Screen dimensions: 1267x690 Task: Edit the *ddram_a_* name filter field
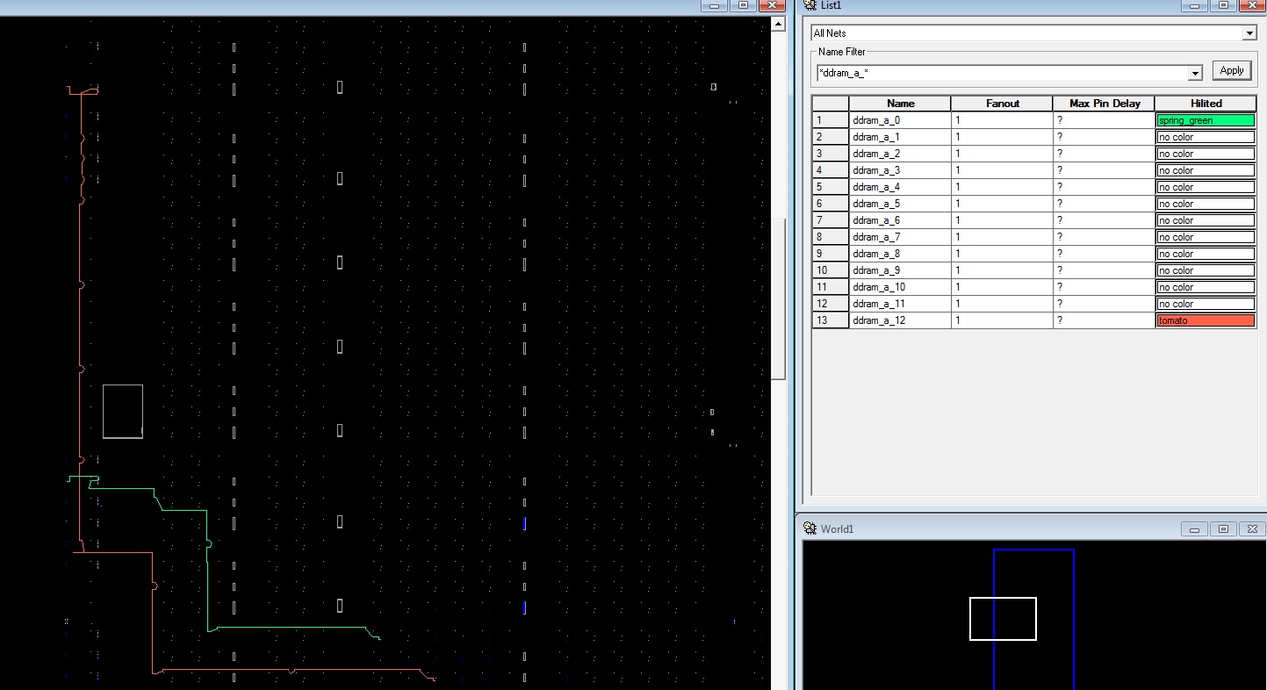tap(1001, 73)
